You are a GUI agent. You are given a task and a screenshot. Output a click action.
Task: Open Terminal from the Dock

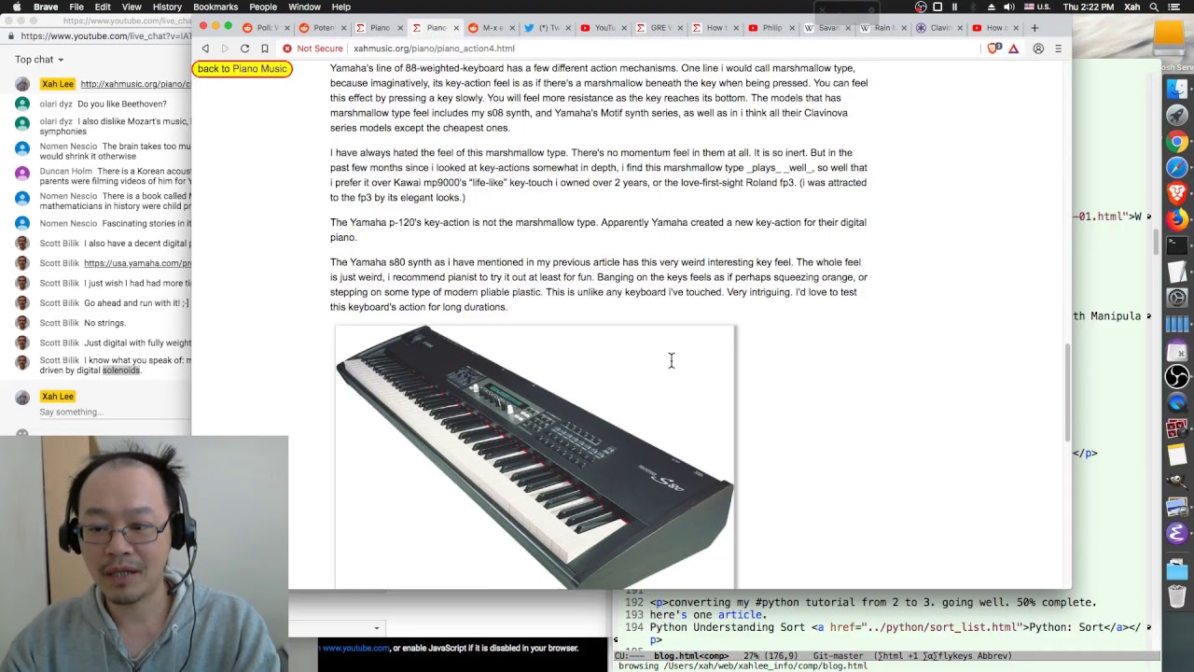click(1177, 245)
